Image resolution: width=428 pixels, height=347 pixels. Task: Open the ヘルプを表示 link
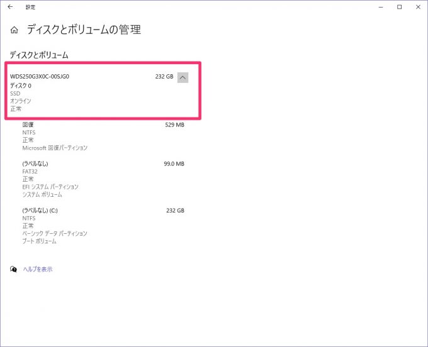(x=38, y=269)
